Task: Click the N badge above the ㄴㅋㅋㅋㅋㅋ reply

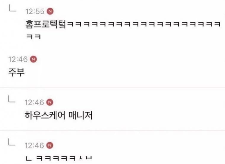Action: click(50, 145)
